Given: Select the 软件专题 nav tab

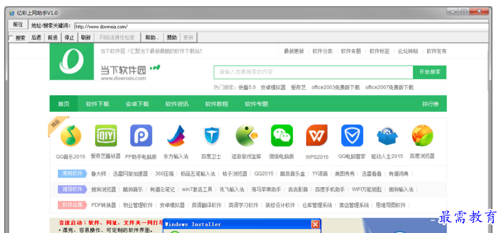Looking at the screenshot, I should click(x=256, y=104).
